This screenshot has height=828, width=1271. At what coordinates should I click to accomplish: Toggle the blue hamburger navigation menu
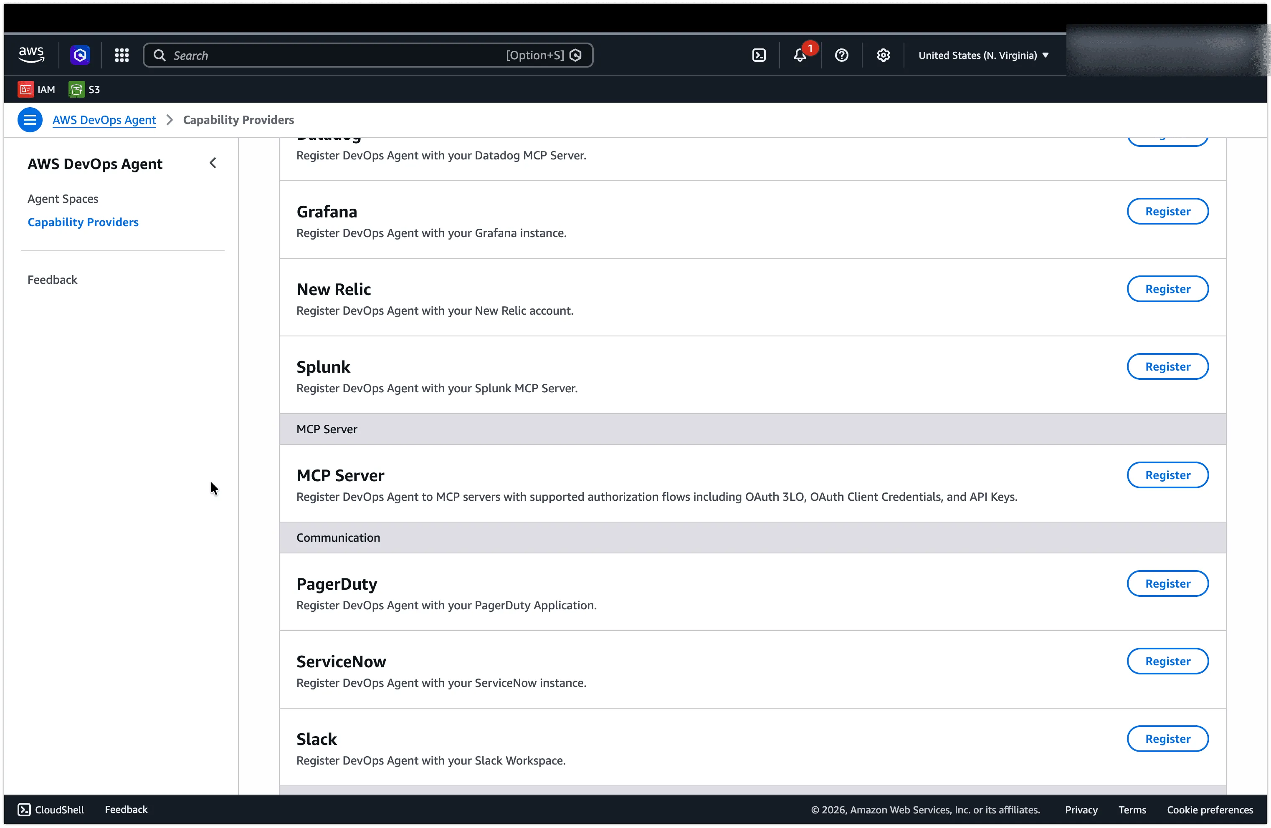[30, 120]
